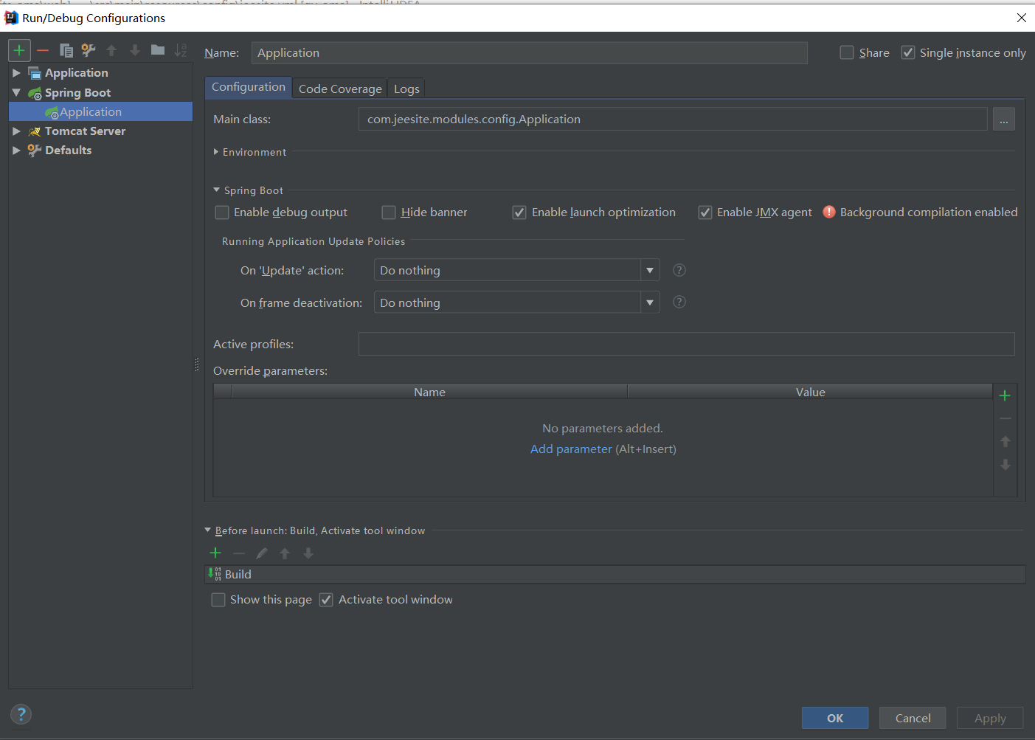Move before launch task down

coord(308,553)
